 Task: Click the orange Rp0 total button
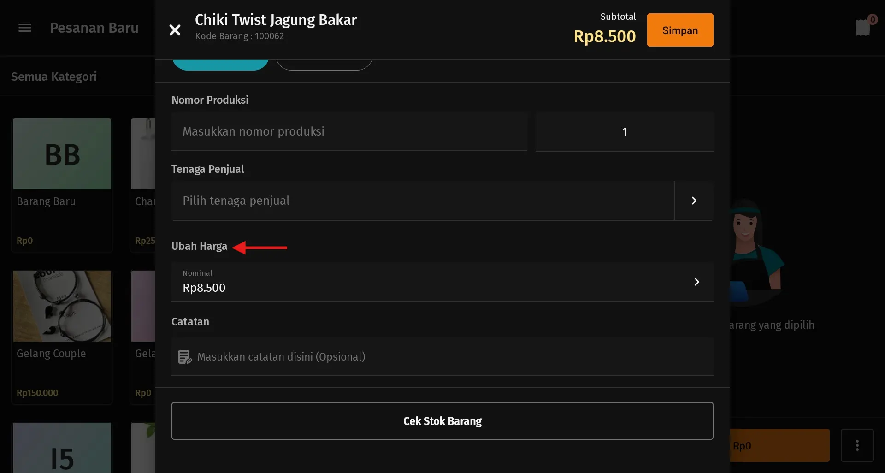click(x=779, y=445)
